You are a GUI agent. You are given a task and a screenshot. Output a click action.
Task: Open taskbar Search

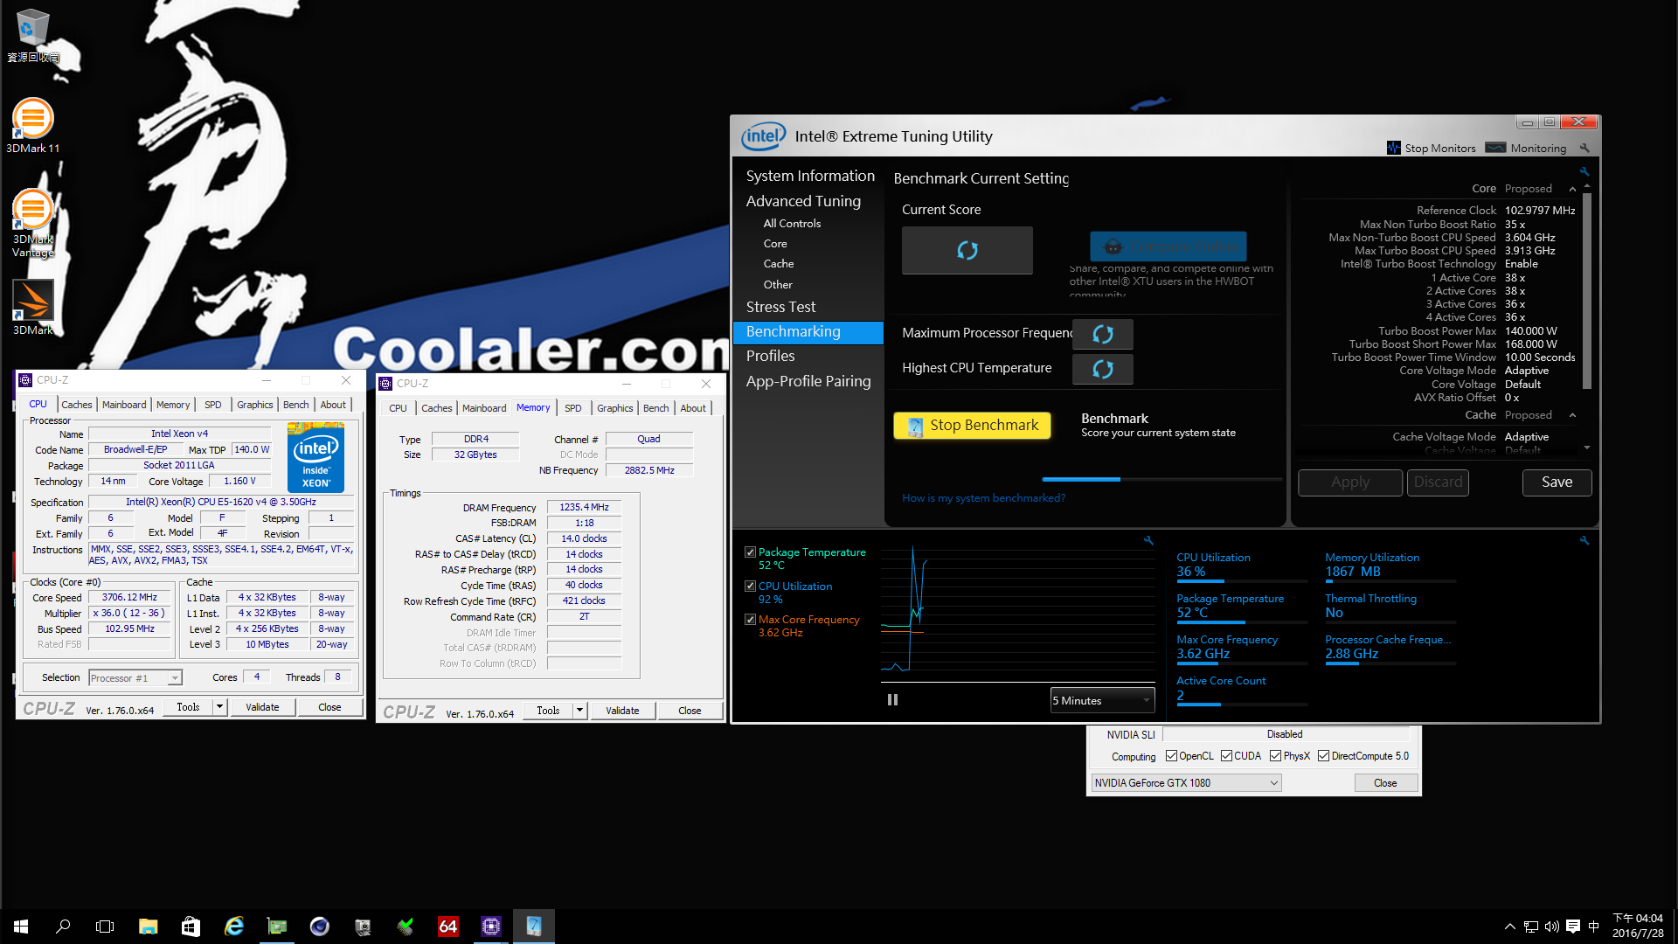63,927
